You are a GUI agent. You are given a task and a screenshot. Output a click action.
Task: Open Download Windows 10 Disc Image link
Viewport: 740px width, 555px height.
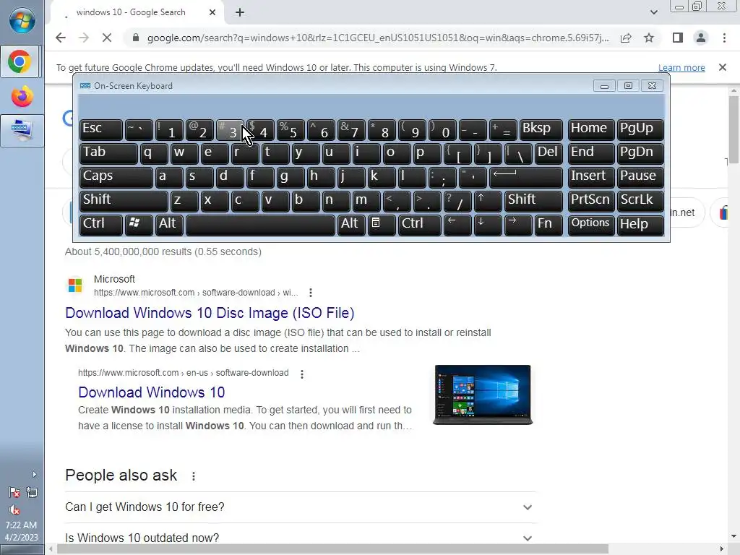click(210, 313)
